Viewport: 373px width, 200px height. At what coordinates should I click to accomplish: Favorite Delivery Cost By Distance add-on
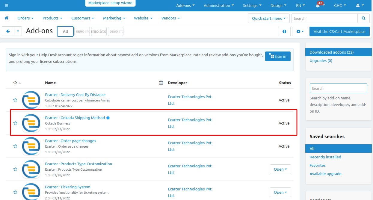click(x=15, y=100)
